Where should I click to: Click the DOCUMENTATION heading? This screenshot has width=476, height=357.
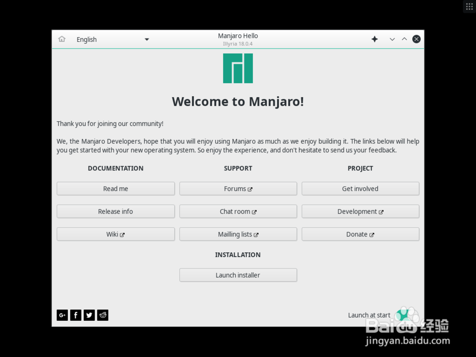pos(116,168)
